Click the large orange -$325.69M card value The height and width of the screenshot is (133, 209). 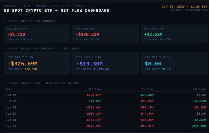coord(23,64)
